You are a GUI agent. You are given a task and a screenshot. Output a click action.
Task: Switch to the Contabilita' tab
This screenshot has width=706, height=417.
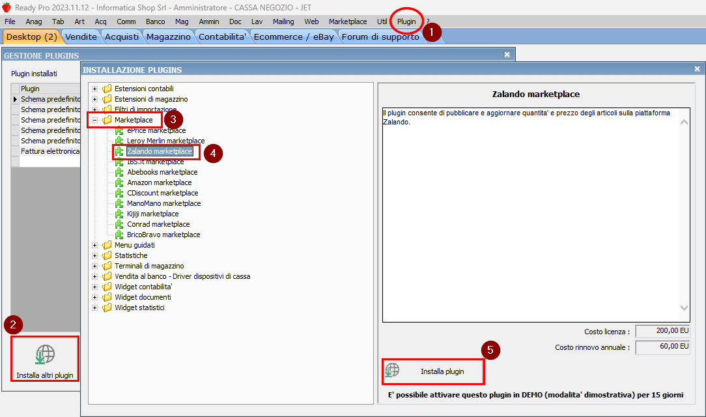coord(223,37)
